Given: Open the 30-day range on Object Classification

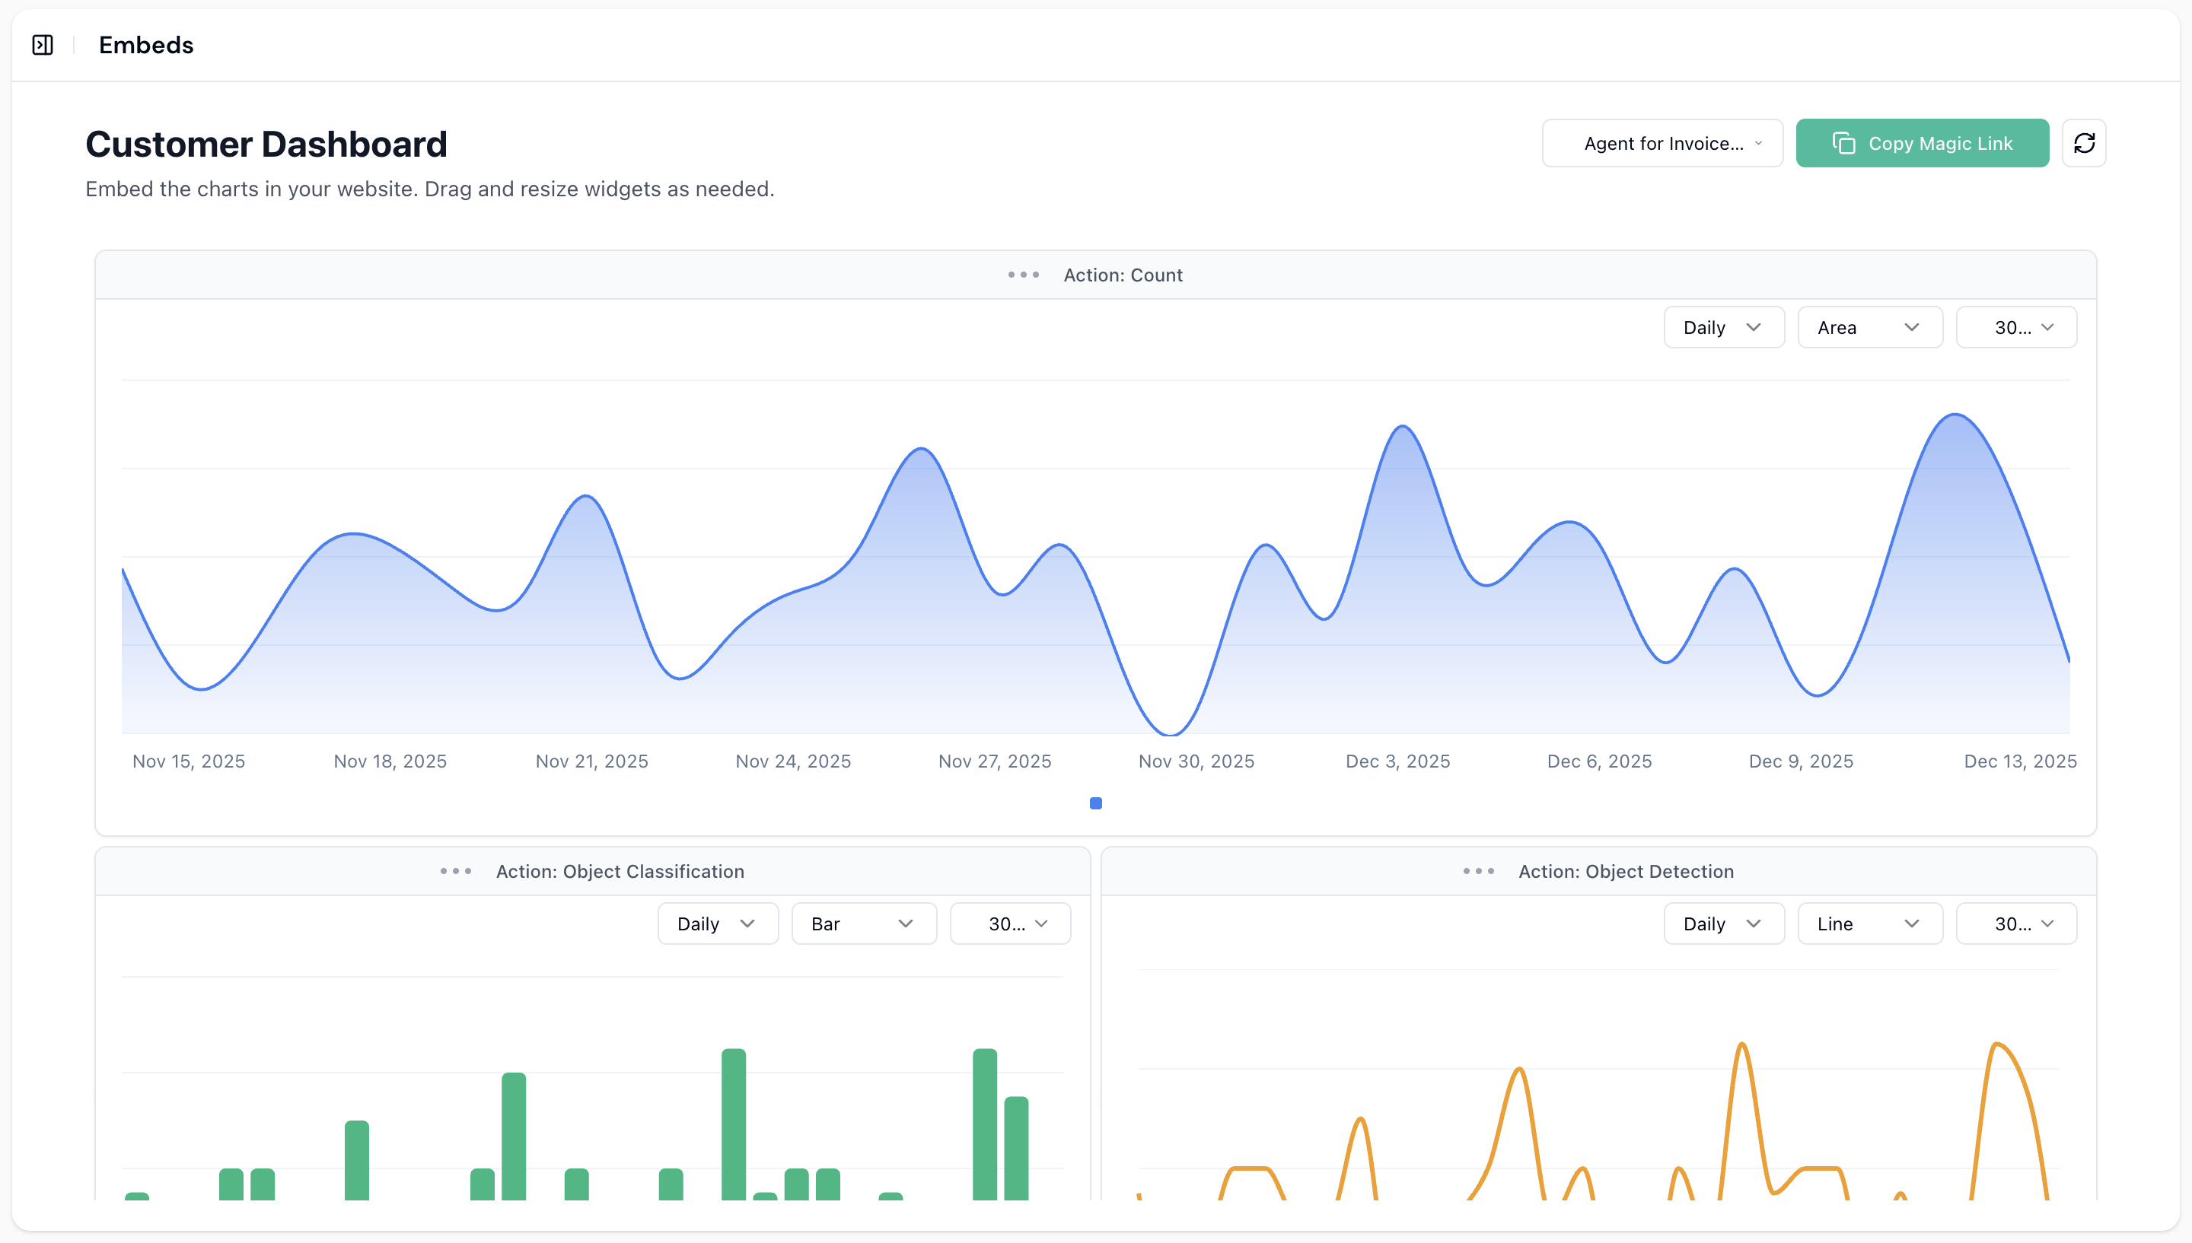Looking at the screenshot, I should (1010, 923).
